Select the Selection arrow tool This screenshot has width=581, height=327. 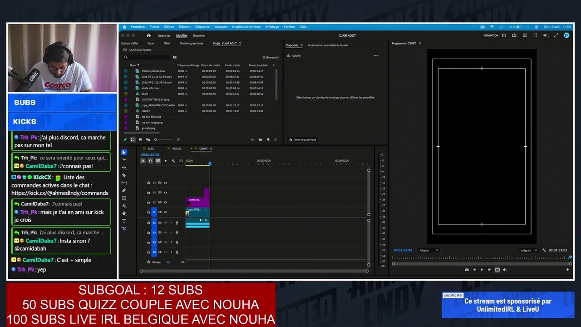click(124, 152)
